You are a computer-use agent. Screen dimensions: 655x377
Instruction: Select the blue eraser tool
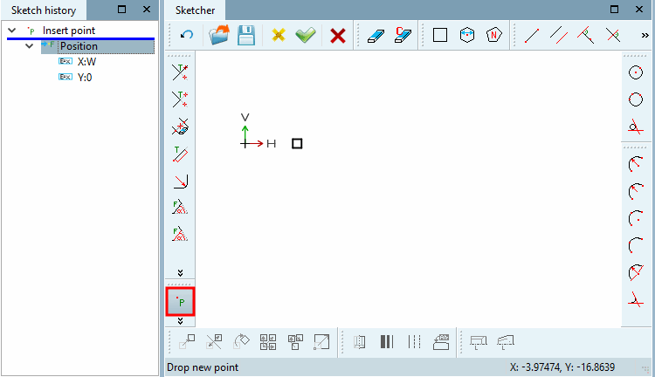376,36
